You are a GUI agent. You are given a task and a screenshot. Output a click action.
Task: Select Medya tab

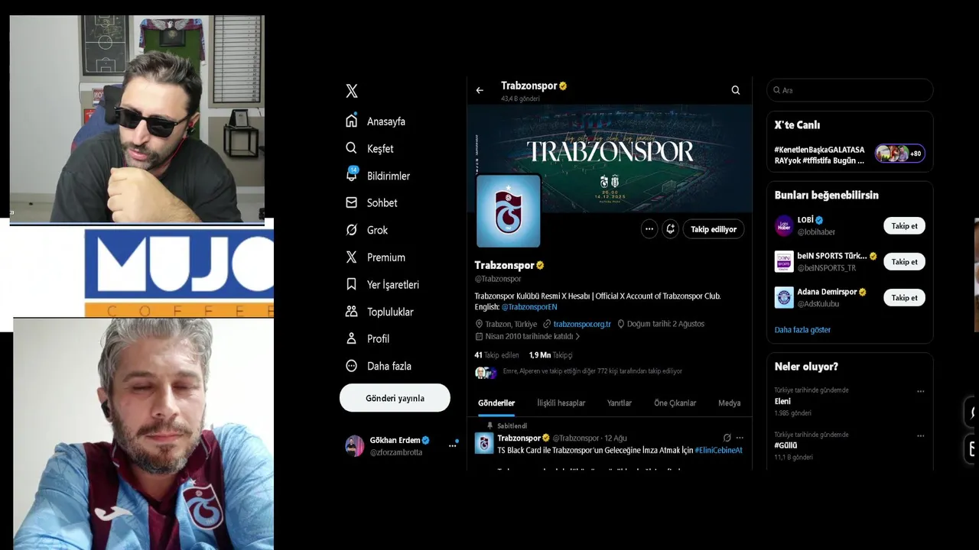[729, 403]
